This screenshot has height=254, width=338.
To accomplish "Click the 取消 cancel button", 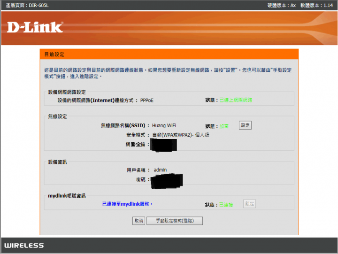I will pos(138,221).
